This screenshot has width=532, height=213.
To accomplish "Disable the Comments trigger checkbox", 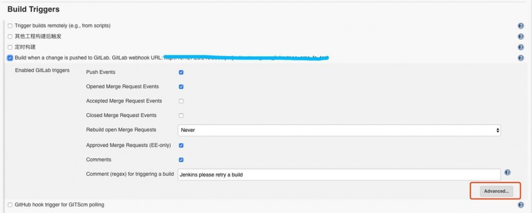I will coord(181,159).
